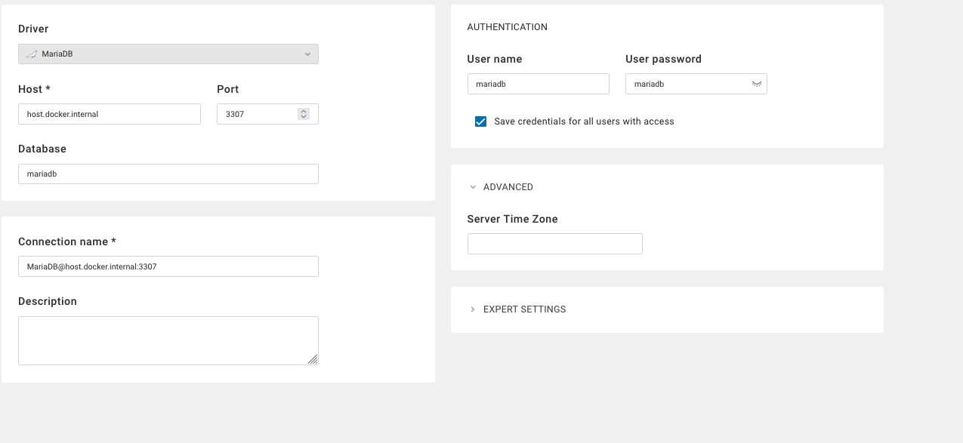Click inside the Description text area
Image resolution: width=963 pixels, height=443 pixels.
[x=168, y=340]
